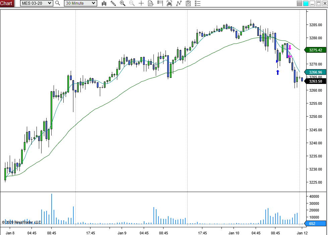
Task: Open the MES 03-20 instrument dropdown
Action: pyautogui.click(x=37, y=3)
